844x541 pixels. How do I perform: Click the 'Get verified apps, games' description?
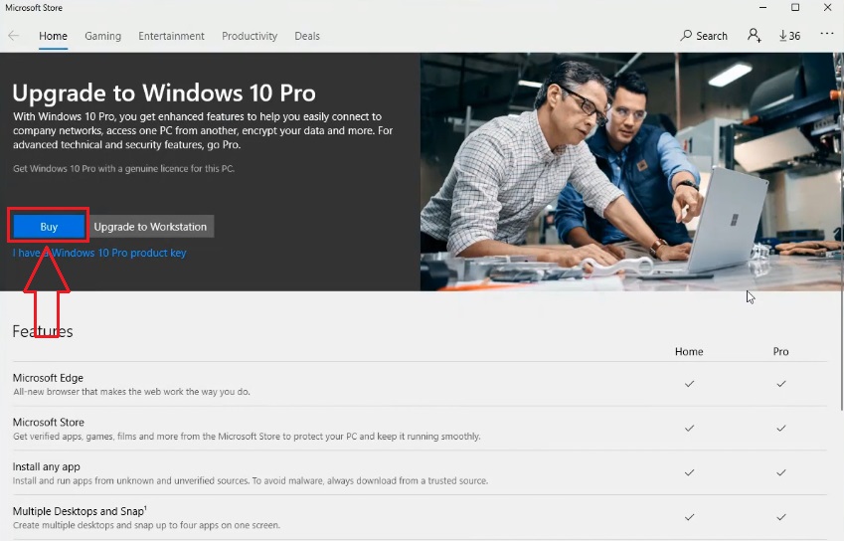pyautogui.click(x=247, y=436)
